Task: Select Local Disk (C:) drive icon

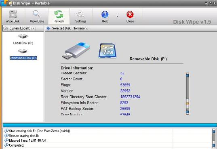Action: pyautogui.click(x=23, y=36)
